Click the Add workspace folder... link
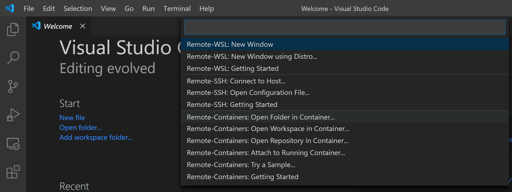Screen dimensions: 512x192 (x=96, y=137)
